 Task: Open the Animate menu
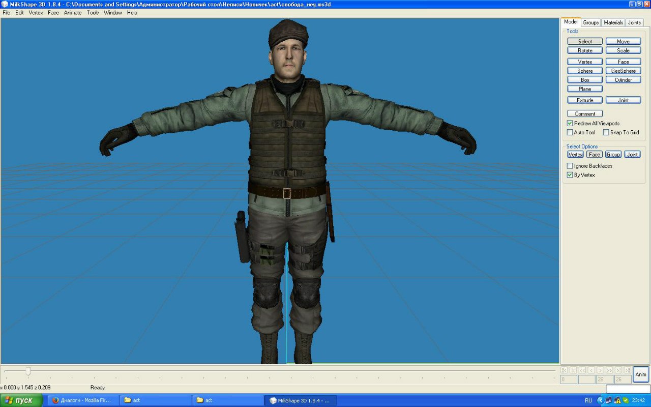(73, 13)
